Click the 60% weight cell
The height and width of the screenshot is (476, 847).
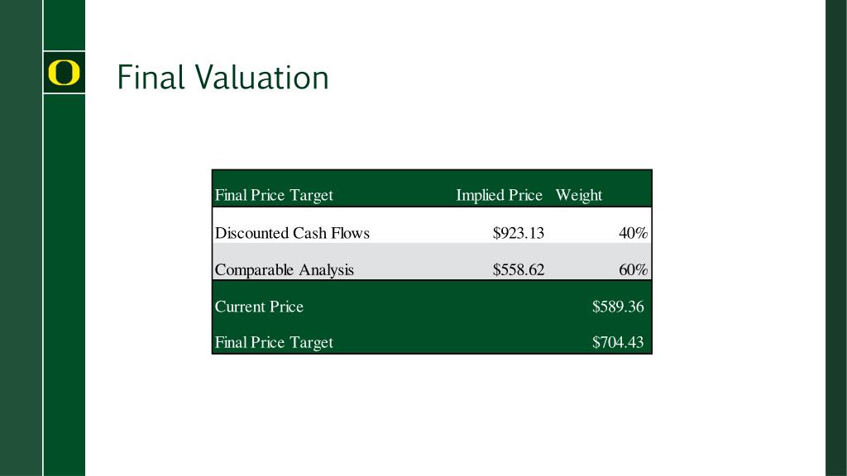[633, 269]
